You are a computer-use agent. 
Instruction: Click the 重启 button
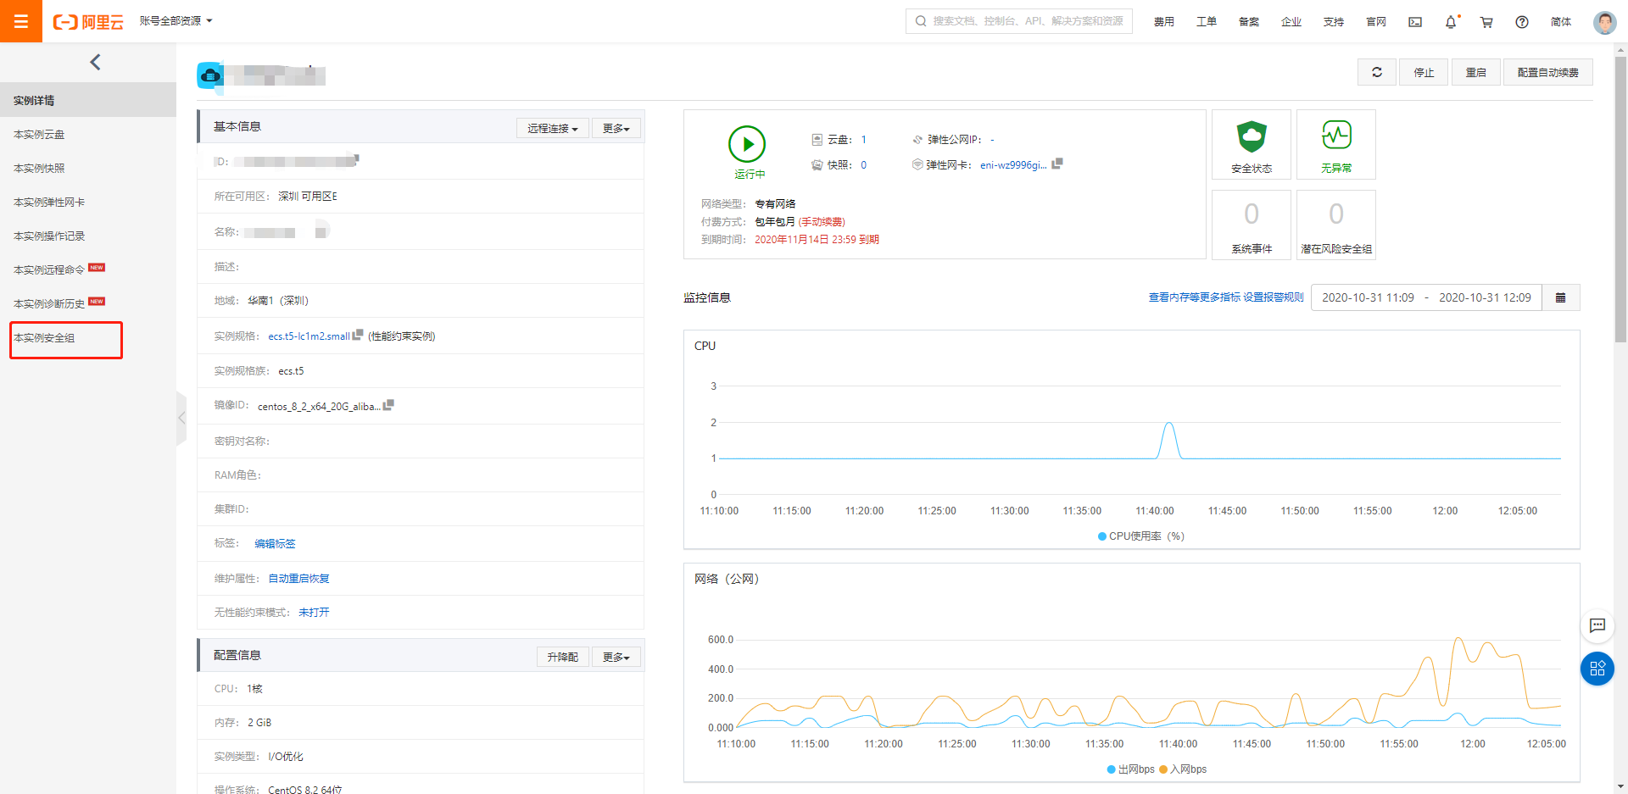click(1475, 72)
